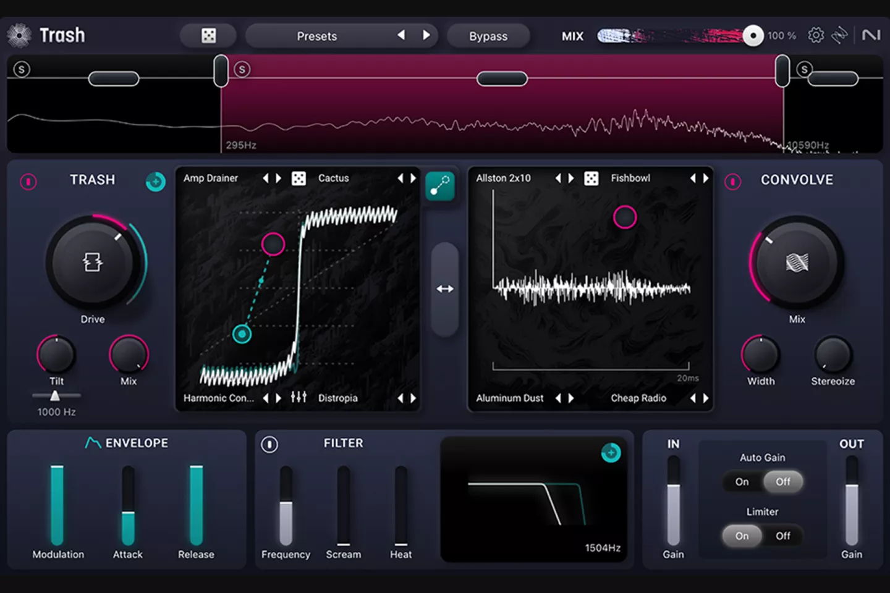The width and height of the screenshot is (890, 593).
Task: Go to next preset with right arrow
Action: pyautogui.click(x=426, y=35)
